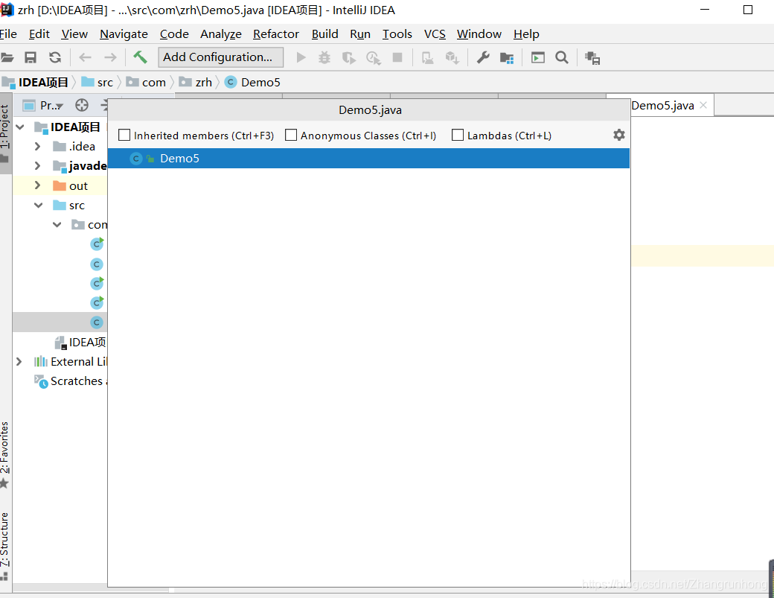Select Demo5 class in structure popup

[x=368, y=159]
